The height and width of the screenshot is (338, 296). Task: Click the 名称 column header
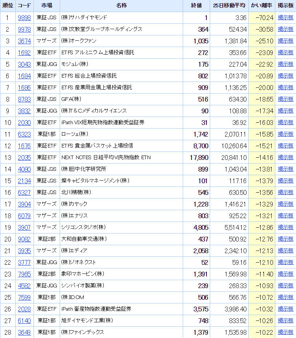(121, 5)
